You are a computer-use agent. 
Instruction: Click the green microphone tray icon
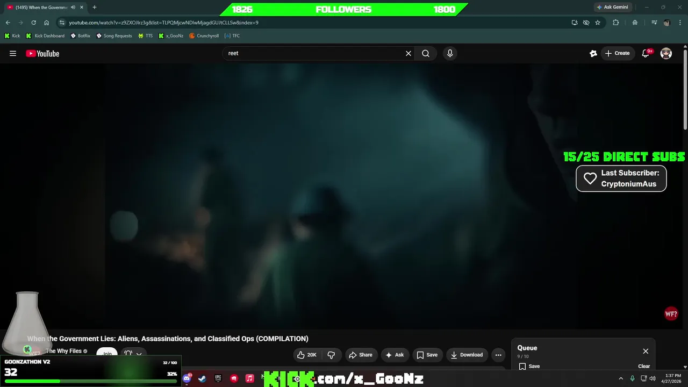(x=633, y=378)
